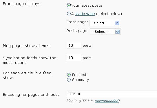Open the "static page" hyperlink
This screenshot has height=108, width=157.
[85, 14]
